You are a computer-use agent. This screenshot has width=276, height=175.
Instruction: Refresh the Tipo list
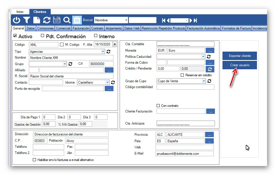(108, 51)
